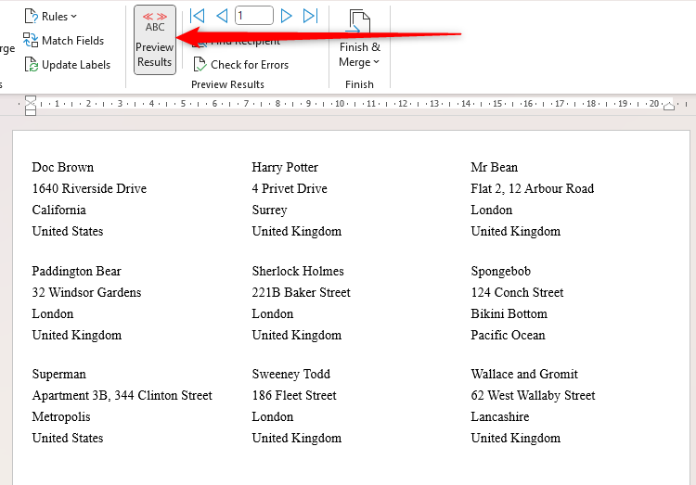The image size is (696, 485).
Task: Click the text 'Sherlock Holmes'
Action: tap(298, 271)
